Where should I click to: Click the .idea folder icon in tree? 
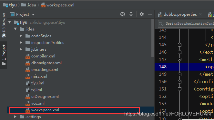22,29
